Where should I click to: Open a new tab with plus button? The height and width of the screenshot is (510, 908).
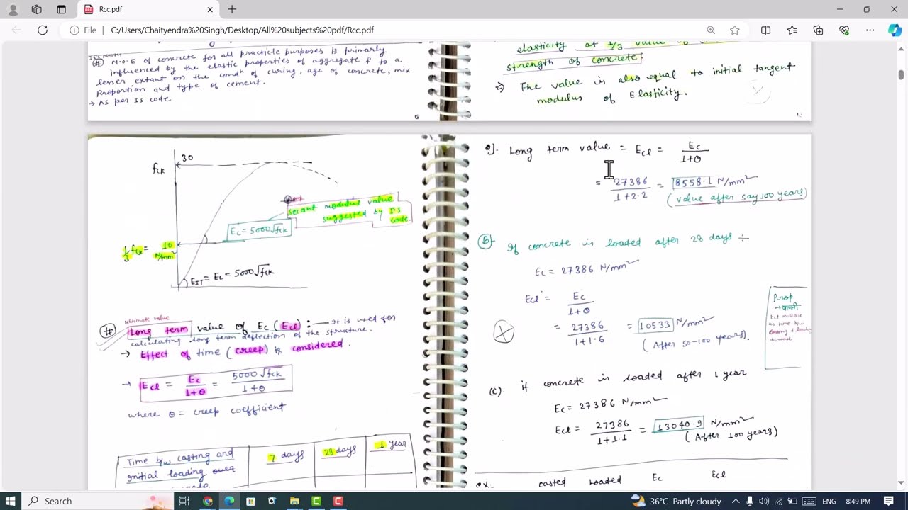232,9
